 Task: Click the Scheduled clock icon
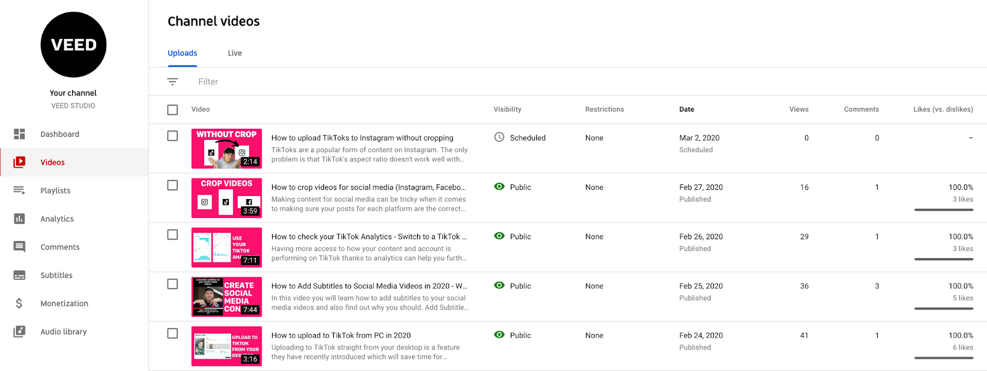pyautogui.click(x=500, y=137)
